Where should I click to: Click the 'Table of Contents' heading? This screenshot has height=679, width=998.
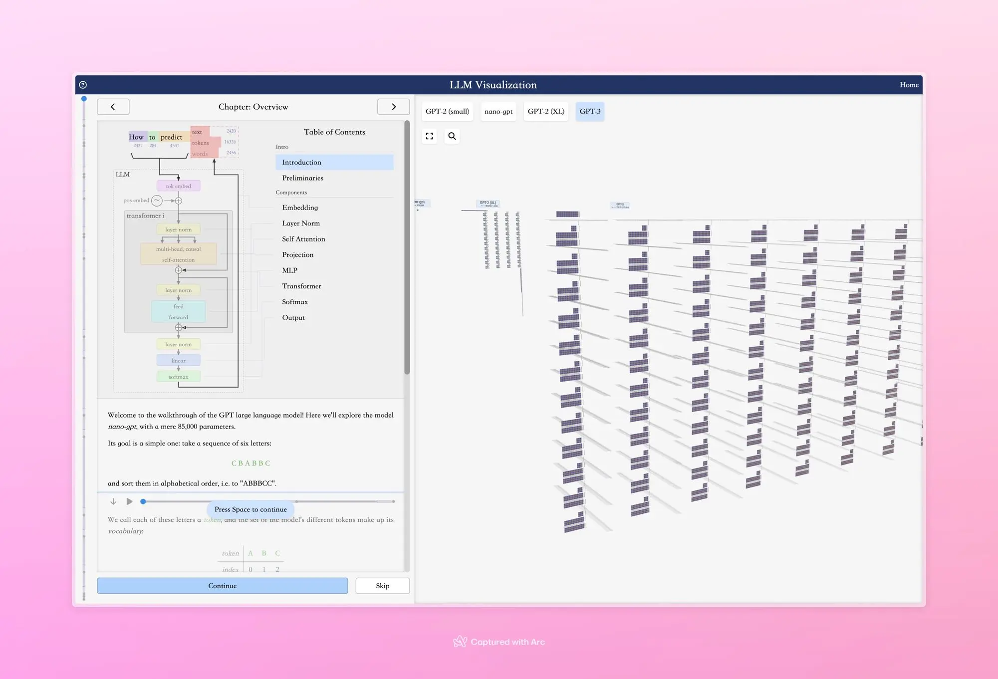pyautogui.click(x=334, y=132)
